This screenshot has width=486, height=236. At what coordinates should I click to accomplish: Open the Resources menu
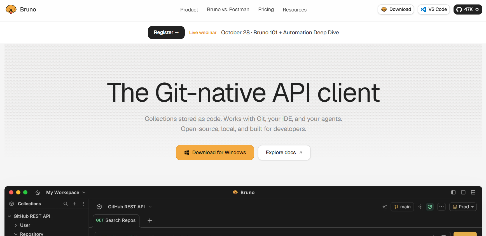click(295, 10)
